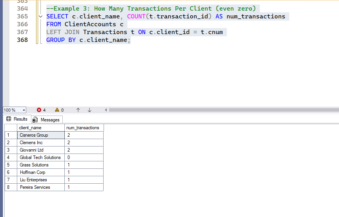Click the COUNT keyword in the query
The width and height of the screenshot is (339, 217).
tap(136, 16)
